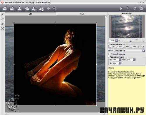Screen dimensions: 146x115
Task: Switch to the До (Before) tab
Action: 31,14
